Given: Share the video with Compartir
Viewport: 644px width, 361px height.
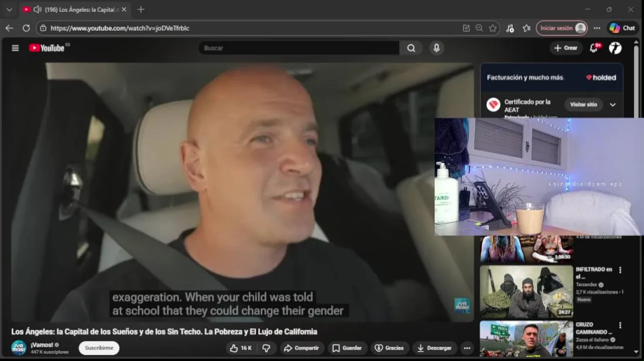Looking at the screenshot, I should [x=301, y=348].
